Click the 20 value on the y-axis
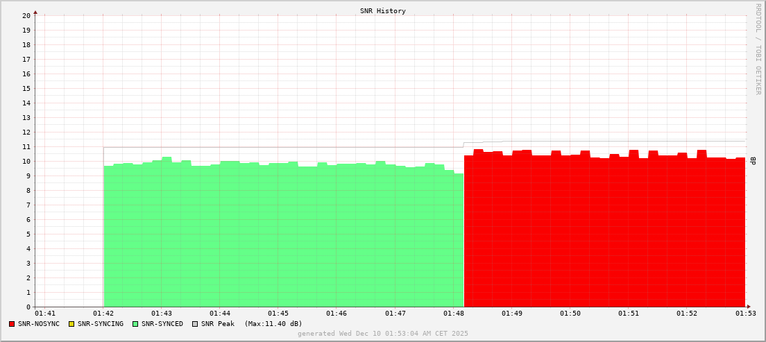The width and height of the screenshot is (766, 342). coord(26,15)
